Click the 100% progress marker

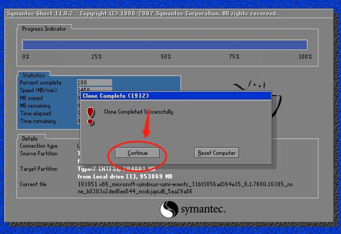[305, 57]
